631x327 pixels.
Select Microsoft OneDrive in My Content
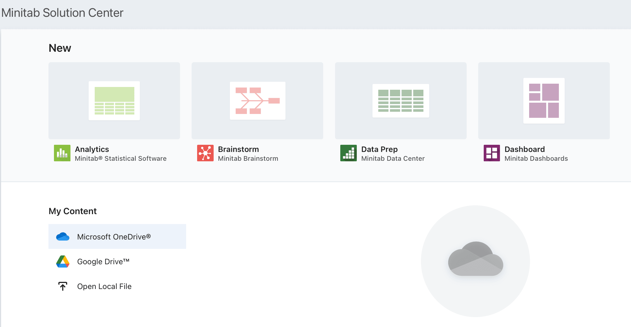tap(117, 236)
